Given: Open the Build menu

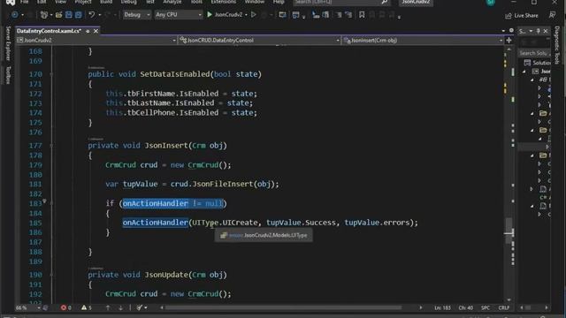Looking at the screenshot, I should [106, 2].
